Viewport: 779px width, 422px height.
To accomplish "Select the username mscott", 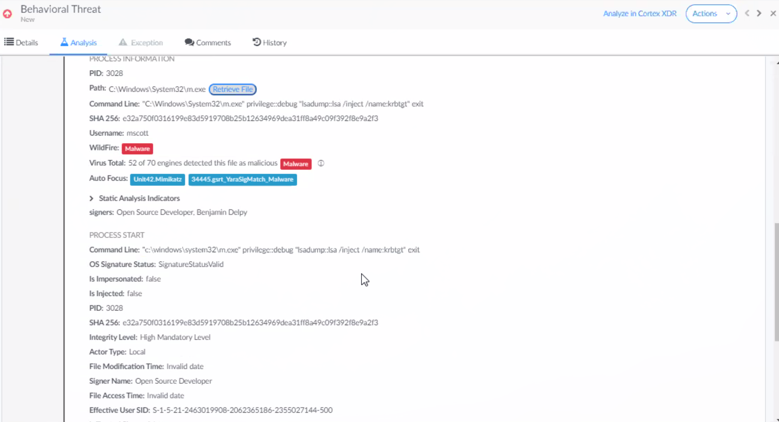I will click(137, 133).
